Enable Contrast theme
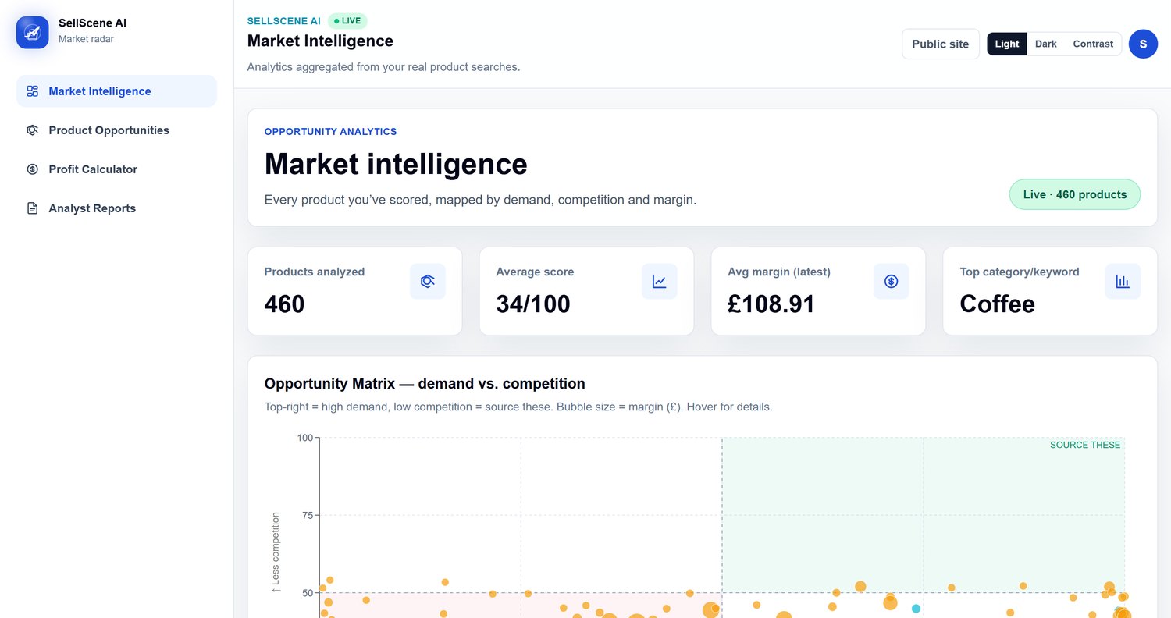 [1093, 44]
